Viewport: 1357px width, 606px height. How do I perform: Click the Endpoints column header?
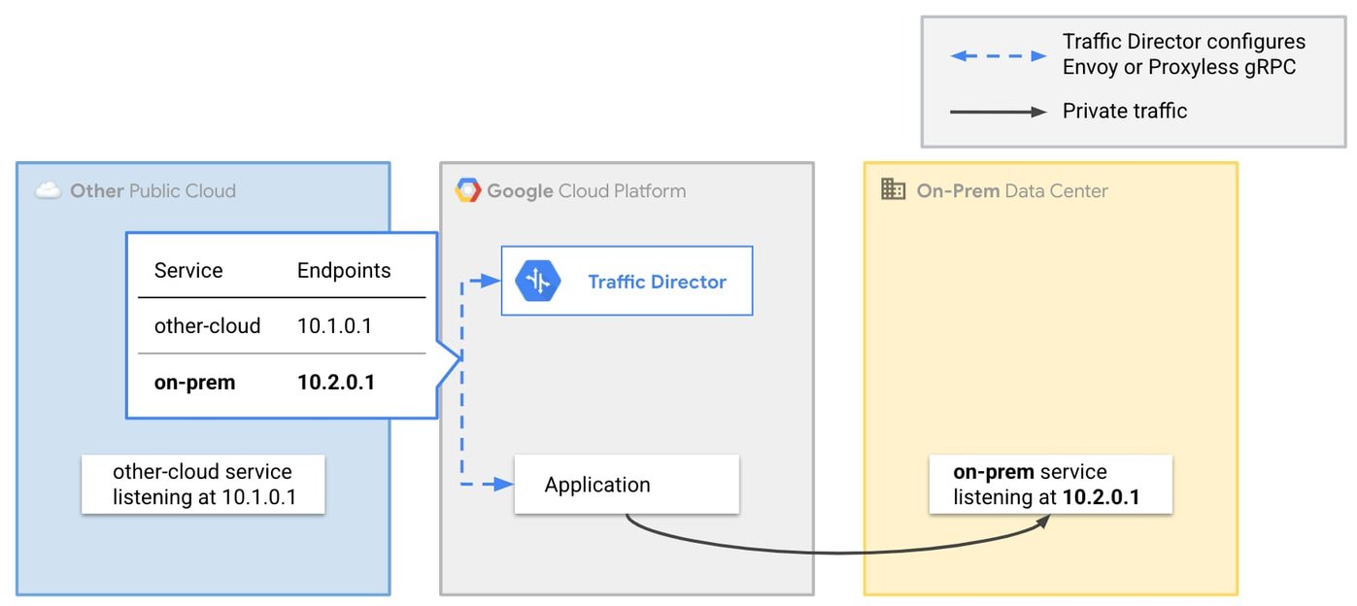pos(344,270)
